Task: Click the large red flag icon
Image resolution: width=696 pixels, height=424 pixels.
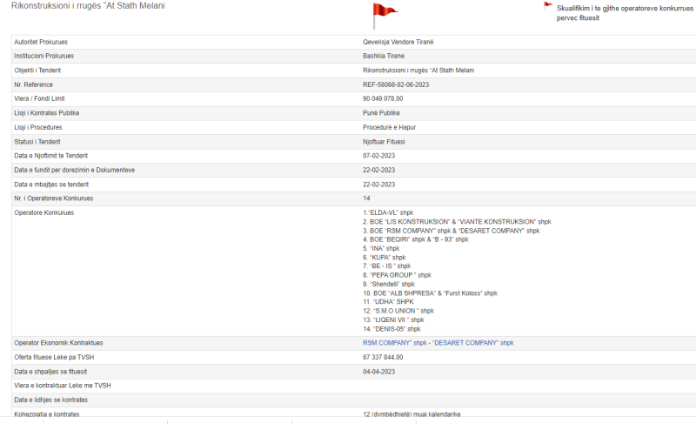Action: pyautogui.click(x=384, y=12)
